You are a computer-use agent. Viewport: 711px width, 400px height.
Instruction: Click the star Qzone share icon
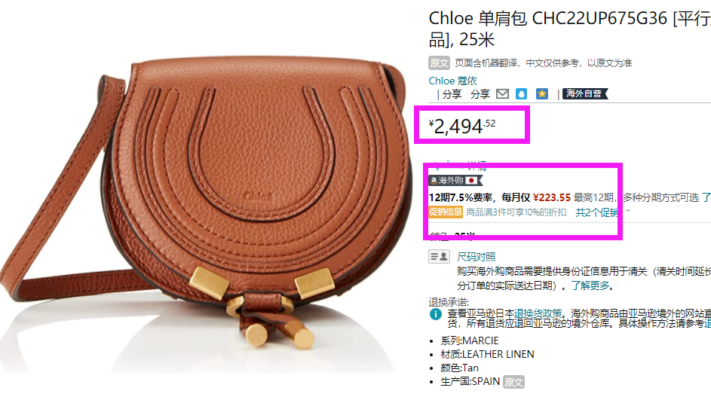click(542, 93)
